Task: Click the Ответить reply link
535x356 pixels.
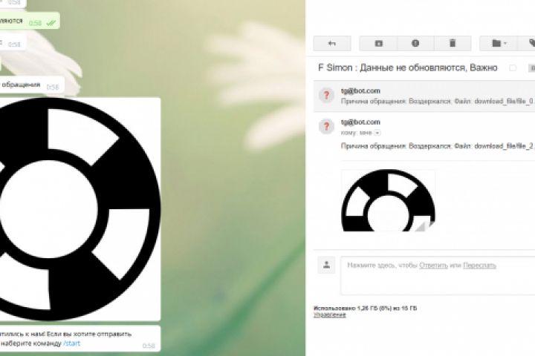Action: (433, 266)
